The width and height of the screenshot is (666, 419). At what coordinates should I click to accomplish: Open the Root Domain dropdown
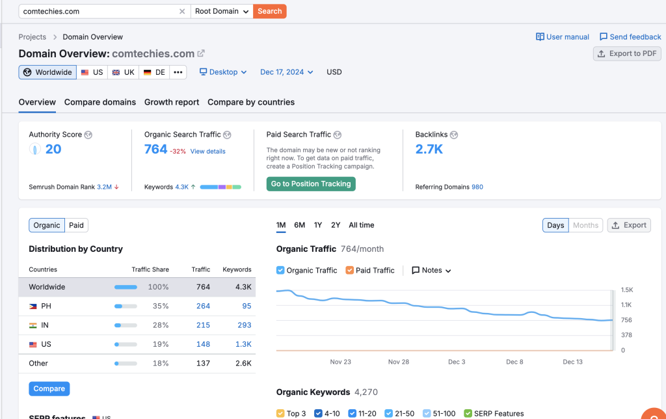[221, 11]
